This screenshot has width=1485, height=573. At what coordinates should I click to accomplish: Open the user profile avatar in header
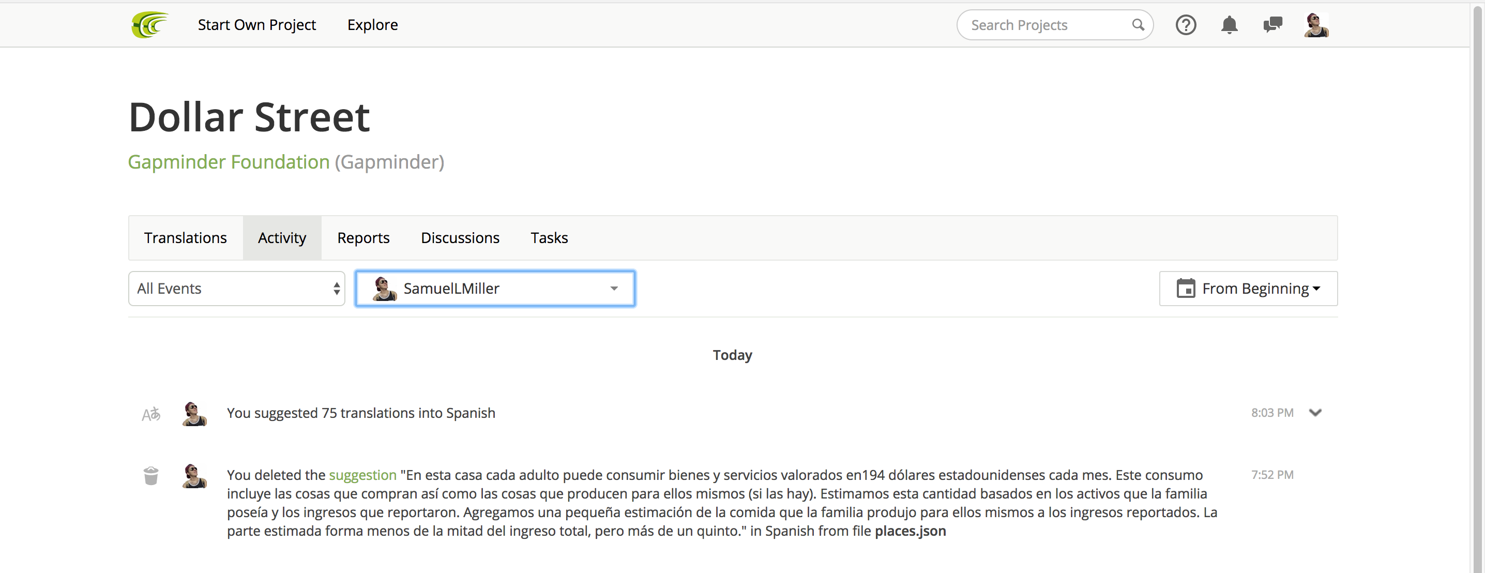click(x=1316, y=25)
